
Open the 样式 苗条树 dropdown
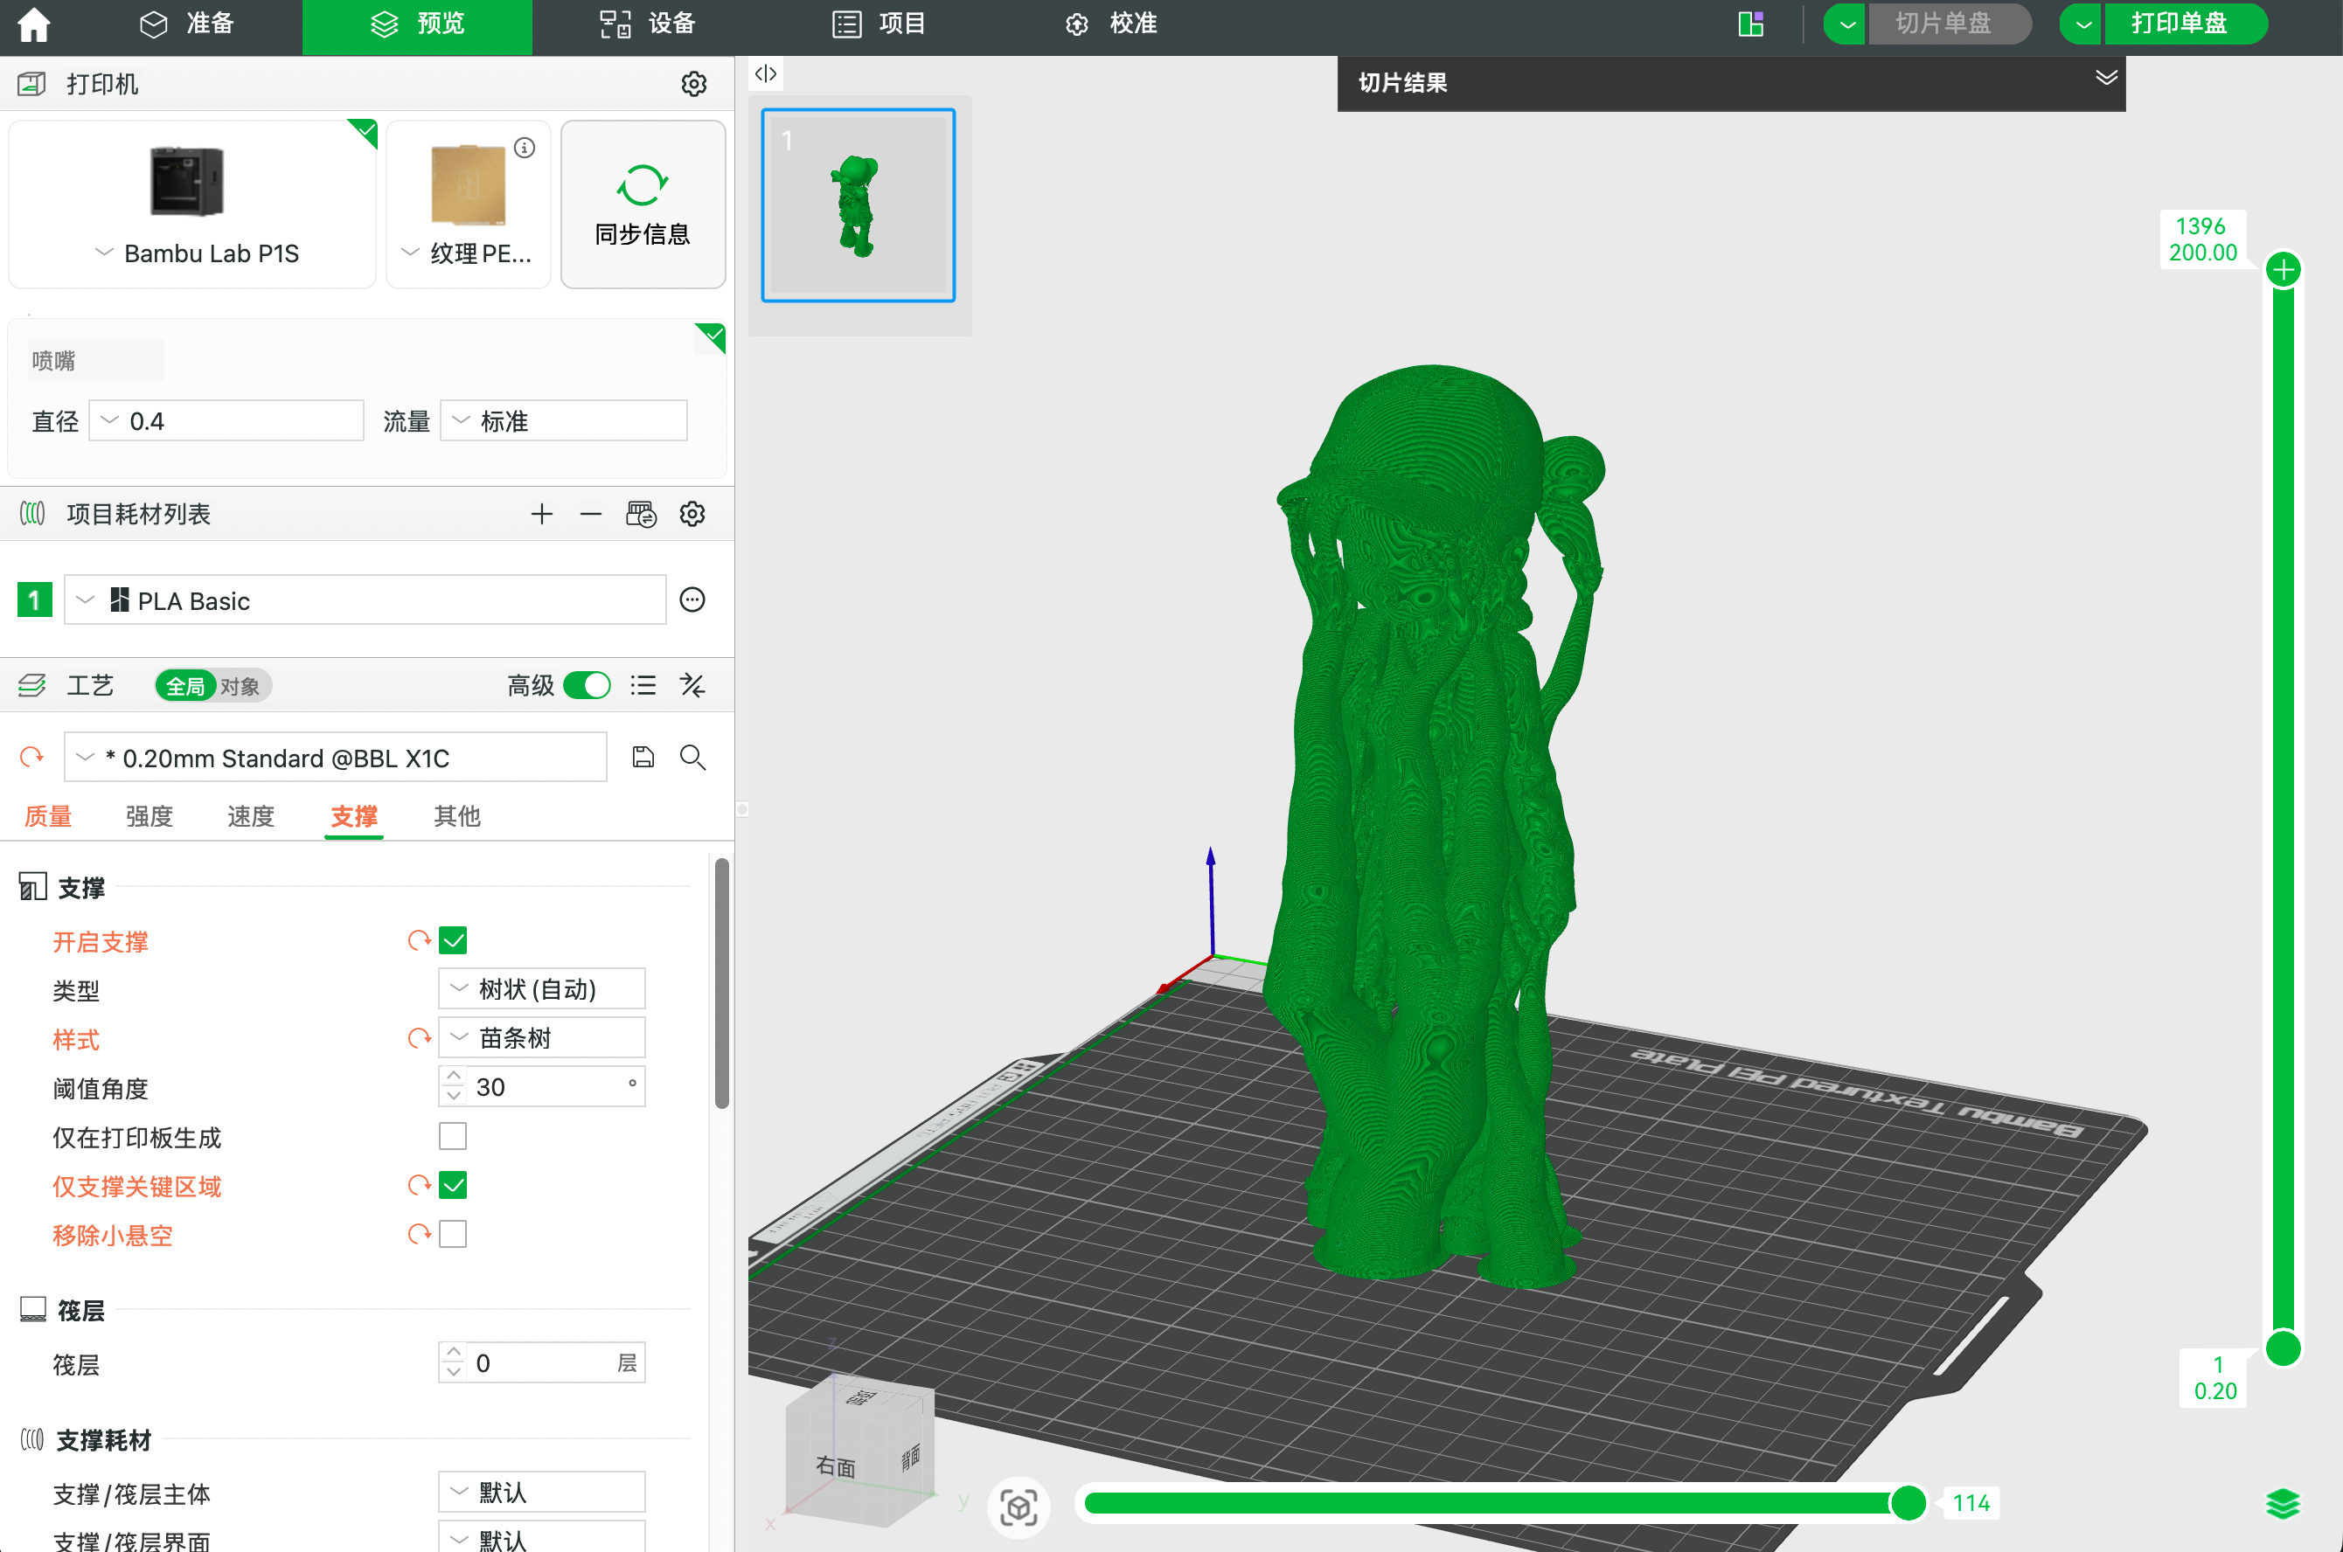(x=542, y=1037)
